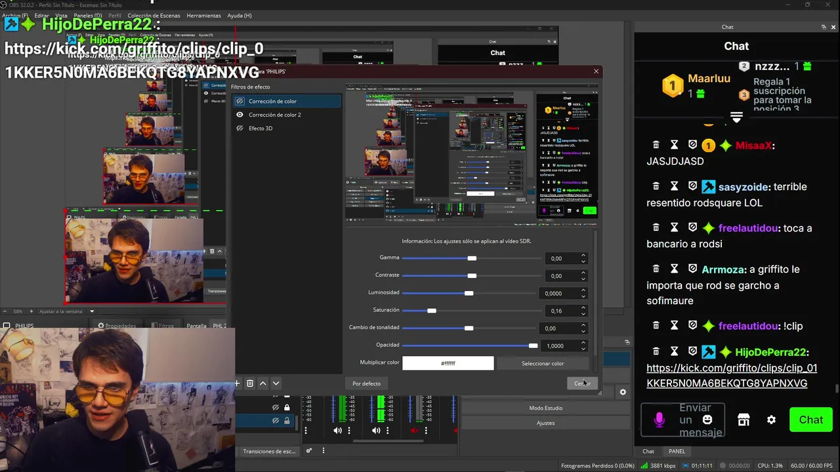Delete Arrmoza's message with trash icon
Viewport: 840px width, 472px height.
656,269
